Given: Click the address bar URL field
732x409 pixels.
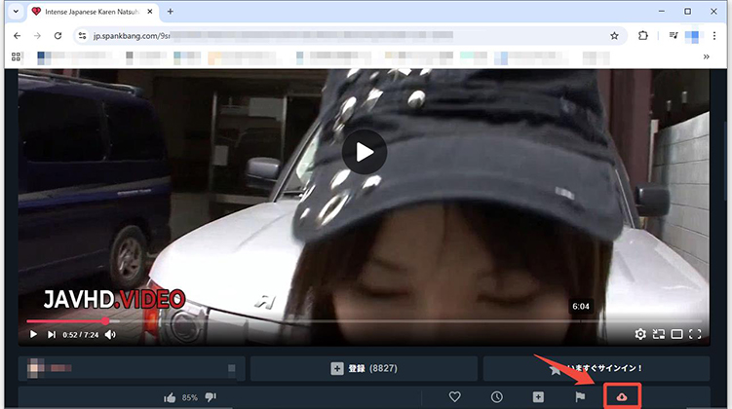Looking at the screenshot, I should 341,35.
